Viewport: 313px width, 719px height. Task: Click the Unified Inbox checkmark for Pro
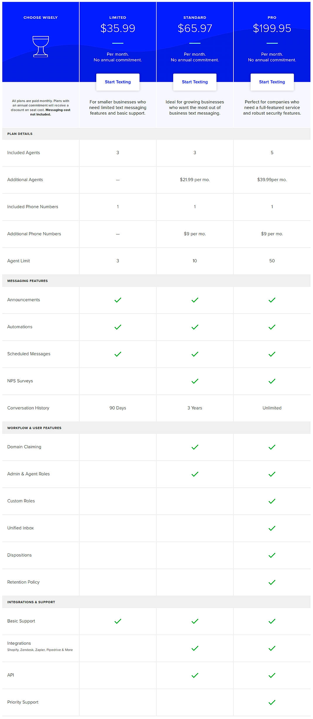(x=272, y=528)
